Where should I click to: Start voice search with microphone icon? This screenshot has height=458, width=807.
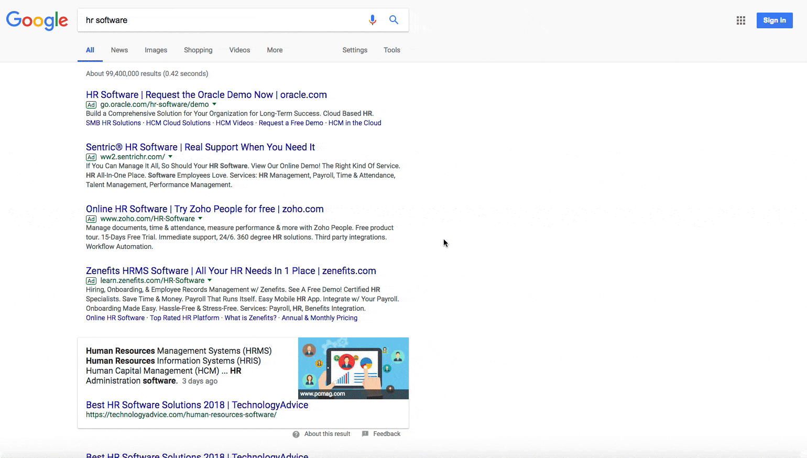point(373,20)
